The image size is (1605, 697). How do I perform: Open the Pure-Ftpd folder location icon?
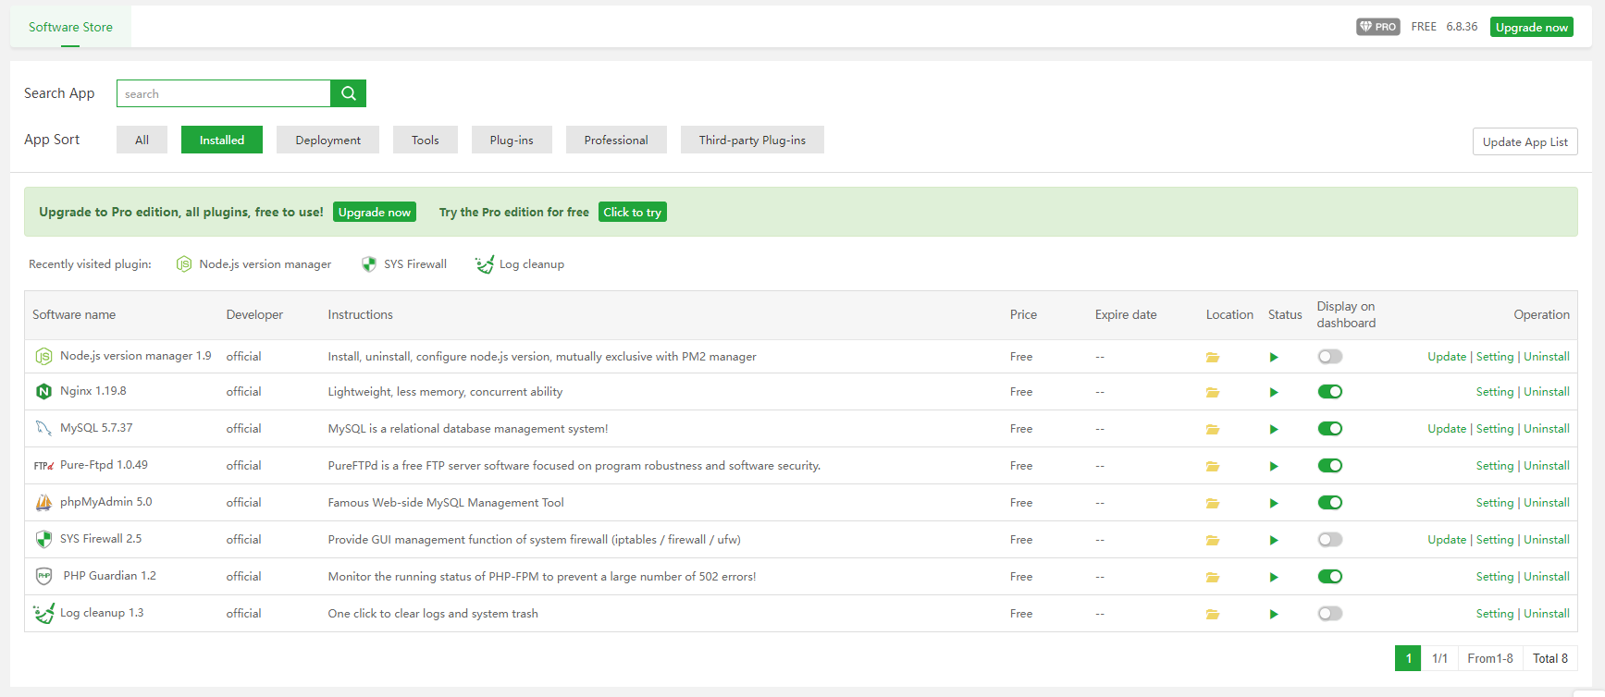click(1212, 466)
